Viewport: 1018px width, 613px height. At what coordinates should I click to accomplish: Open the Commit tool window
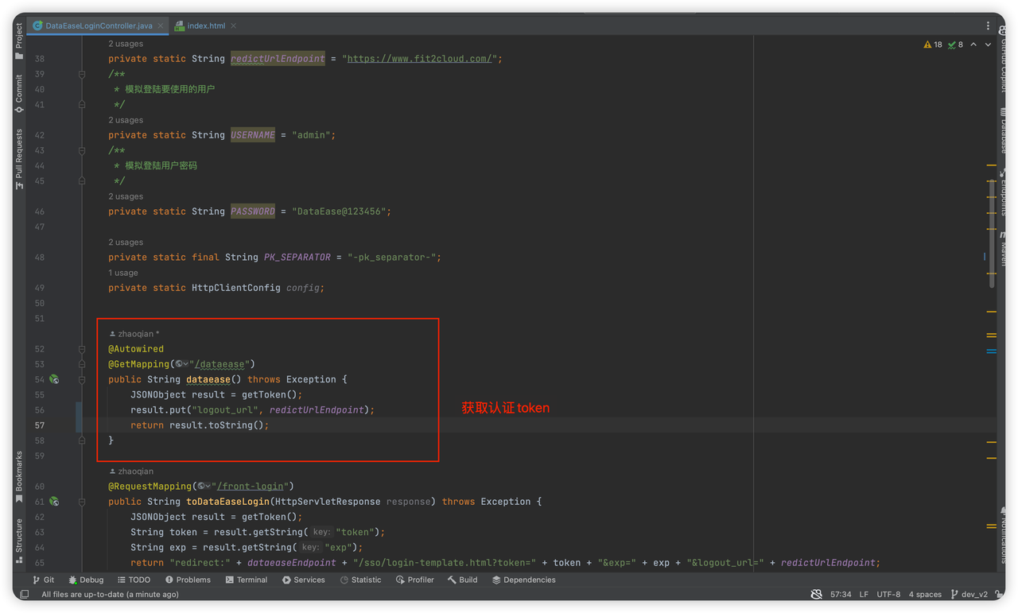pyautogui.click(x=19, y=93)
